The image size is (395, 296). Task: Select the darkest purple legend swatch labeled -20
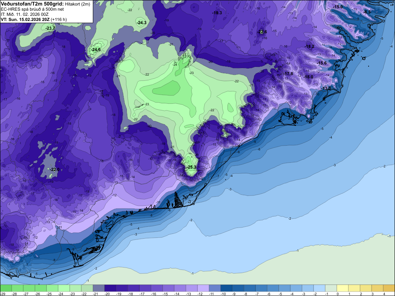click(x=110, y=288)
